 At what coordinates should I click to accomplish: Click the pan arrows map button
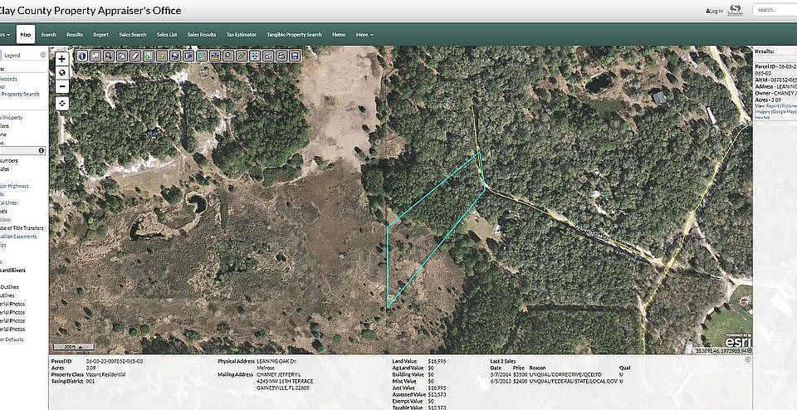(x=62, y=103)
